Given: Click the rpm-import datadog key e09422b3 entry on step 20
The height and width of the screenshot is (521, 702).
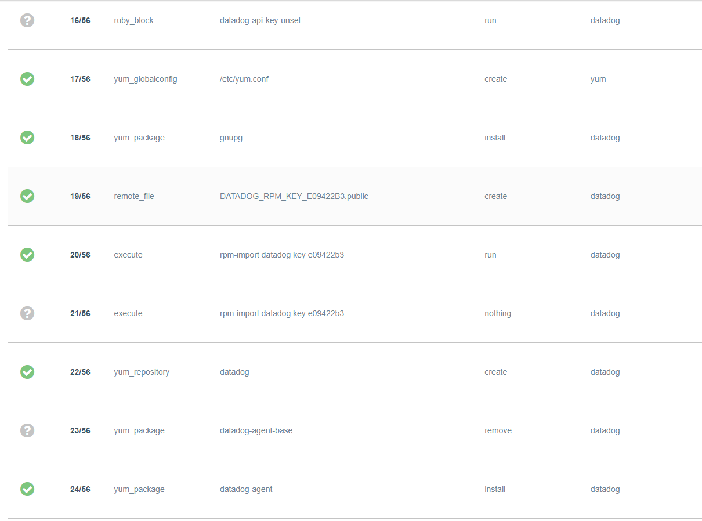Looking at the screenshot, I should (282, 255).
